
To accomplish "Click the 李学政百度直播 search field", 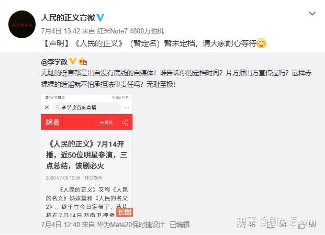I will pyautogui.click(x=86, y=107).
